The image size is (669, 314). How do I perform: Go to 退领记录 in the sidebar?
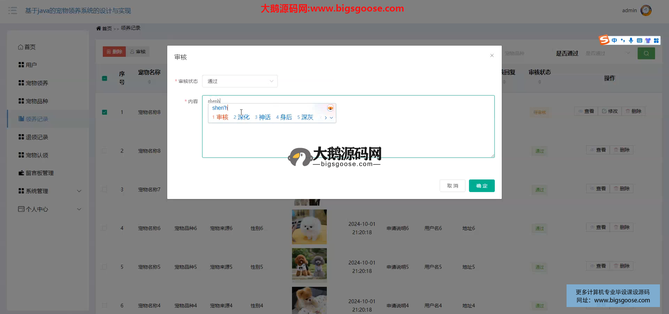[37, 137]
